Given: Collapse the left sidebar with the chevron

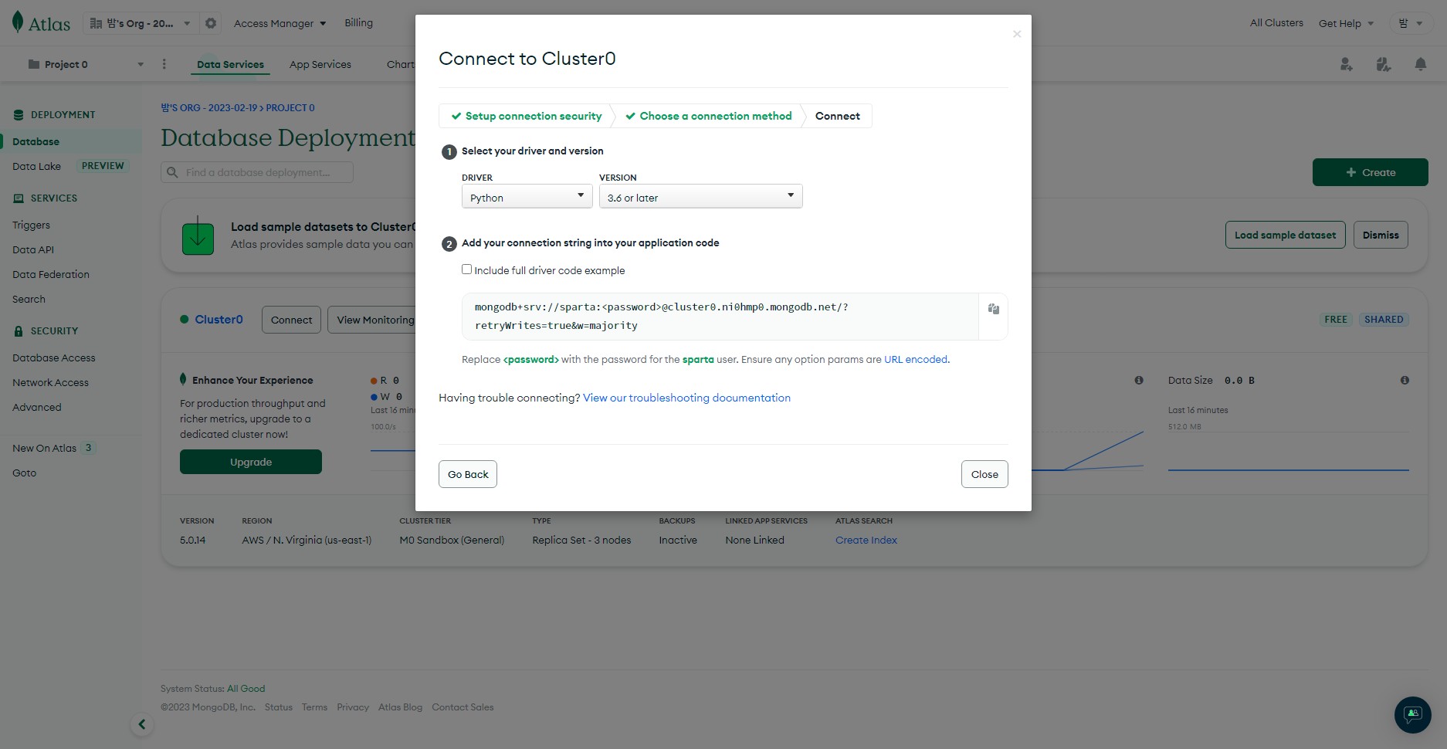Looking at the screenshot, I should [x=141, y=724].
